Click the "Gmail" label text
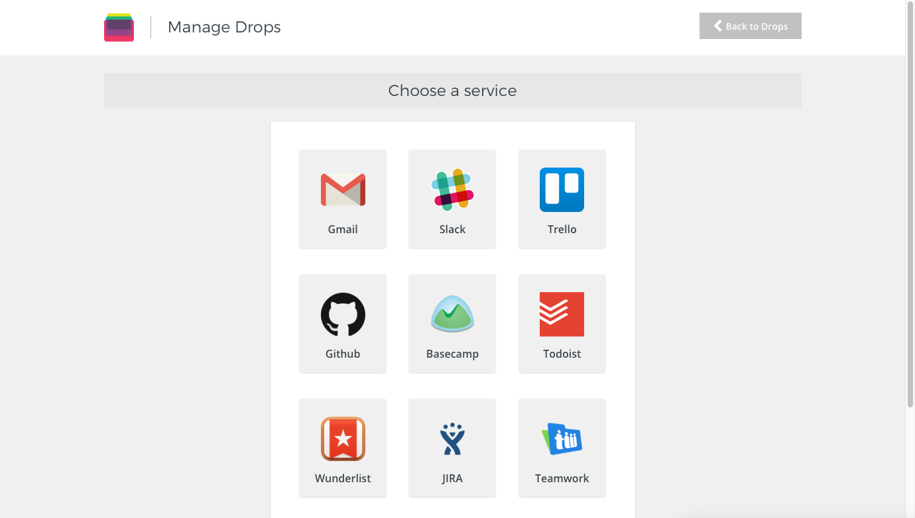This screenshot has width=915, height=518. pyautogui.click(x=343, y=229)
